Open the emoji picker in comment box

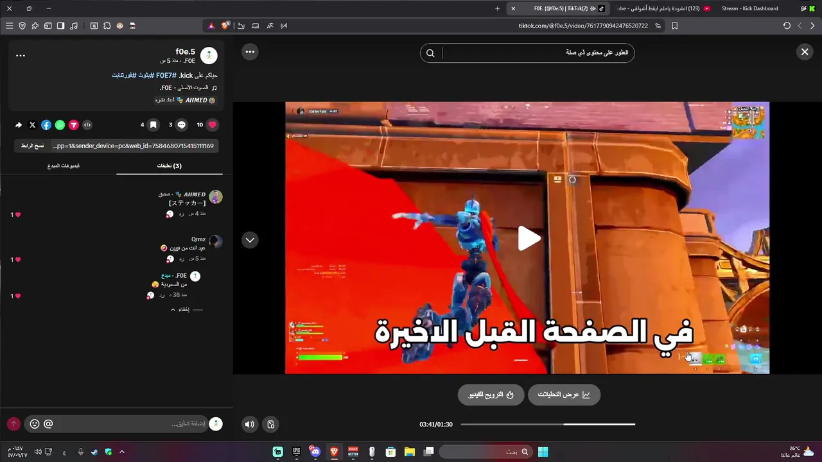point(35,424)
